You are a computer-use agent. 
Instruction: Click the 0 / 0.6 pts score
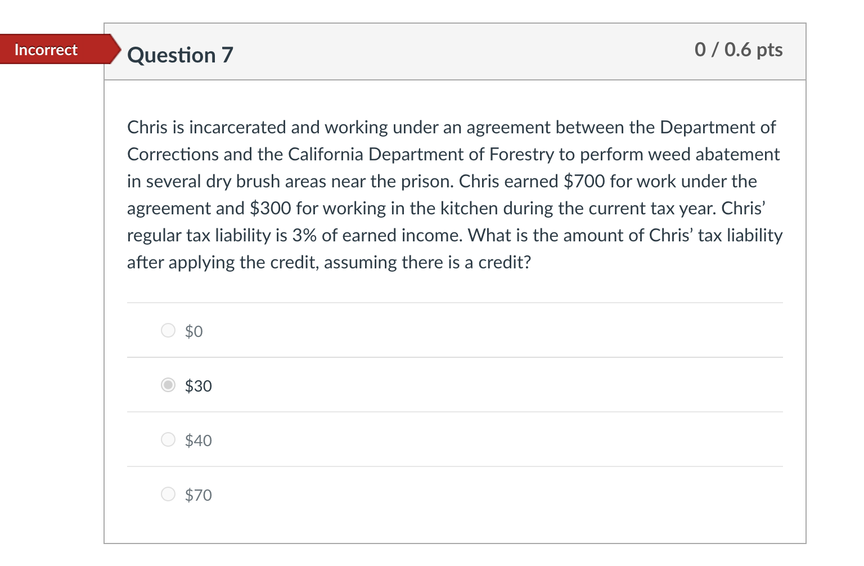[738, 50]
